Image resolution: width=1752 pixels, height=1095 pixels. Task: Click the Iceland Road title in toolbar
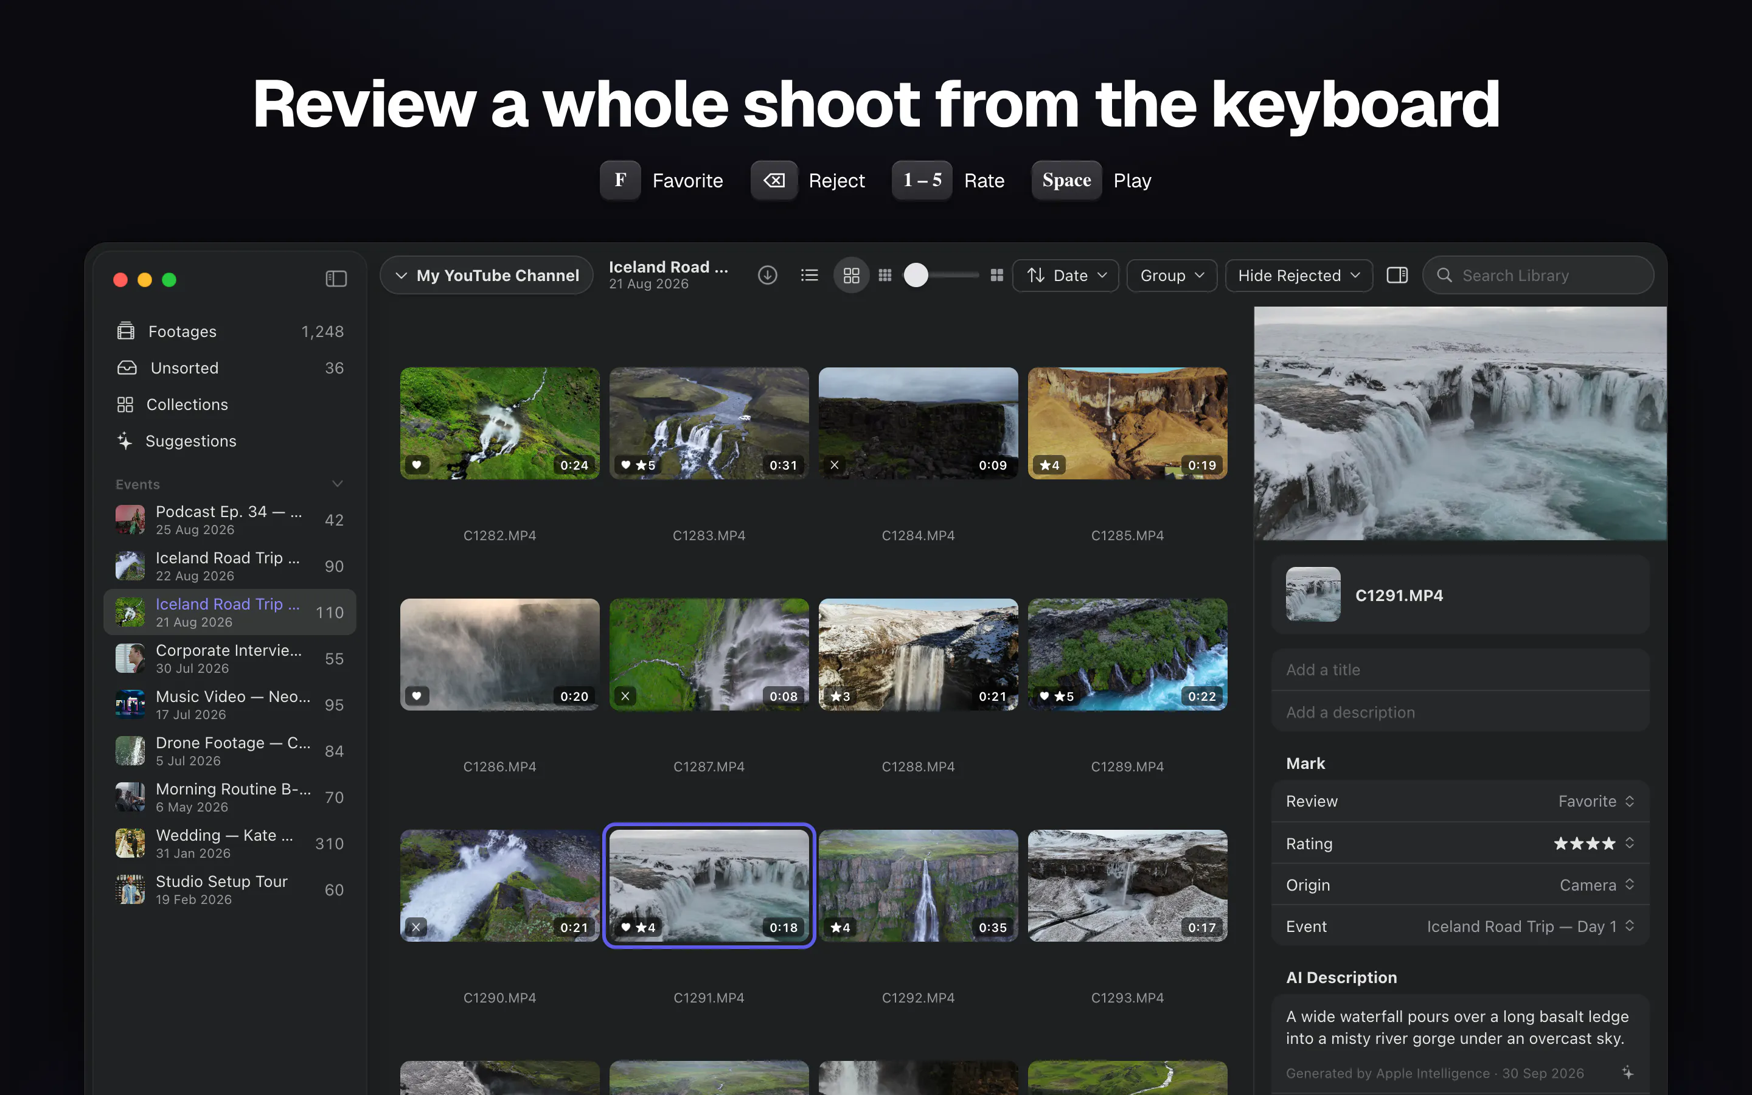[x=668, y=266]
